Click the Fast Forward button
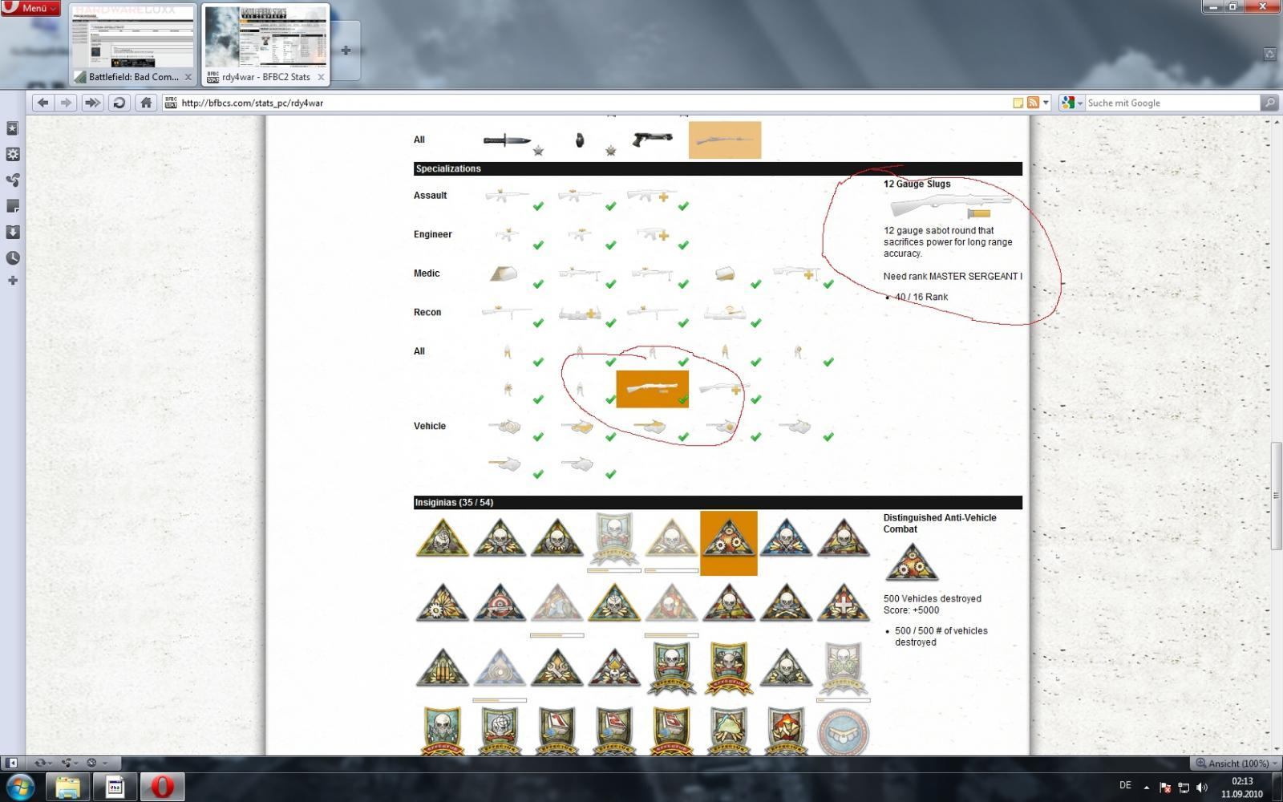Screen dimensions: 1283x802 point(93,103)
